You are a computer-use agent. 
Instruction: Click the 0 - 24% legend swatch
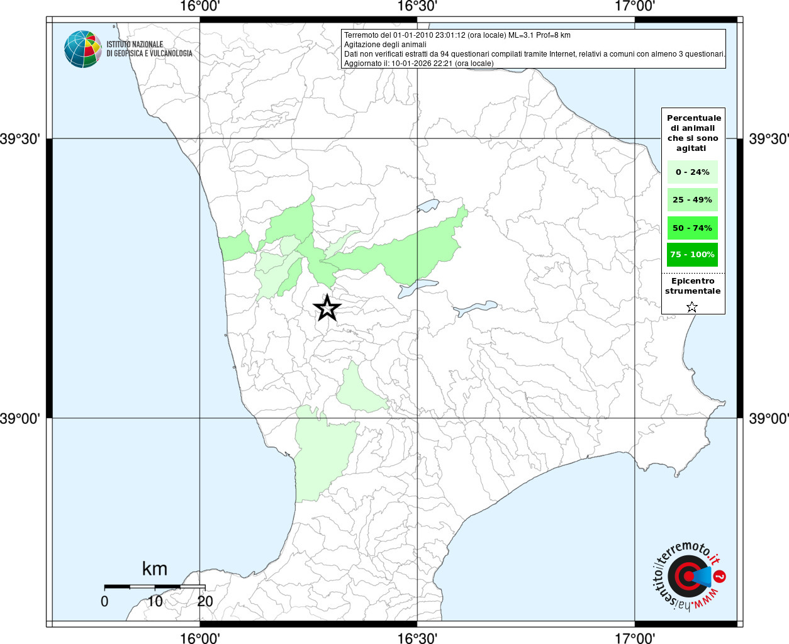pyautogui.click(x=692, y=172)
